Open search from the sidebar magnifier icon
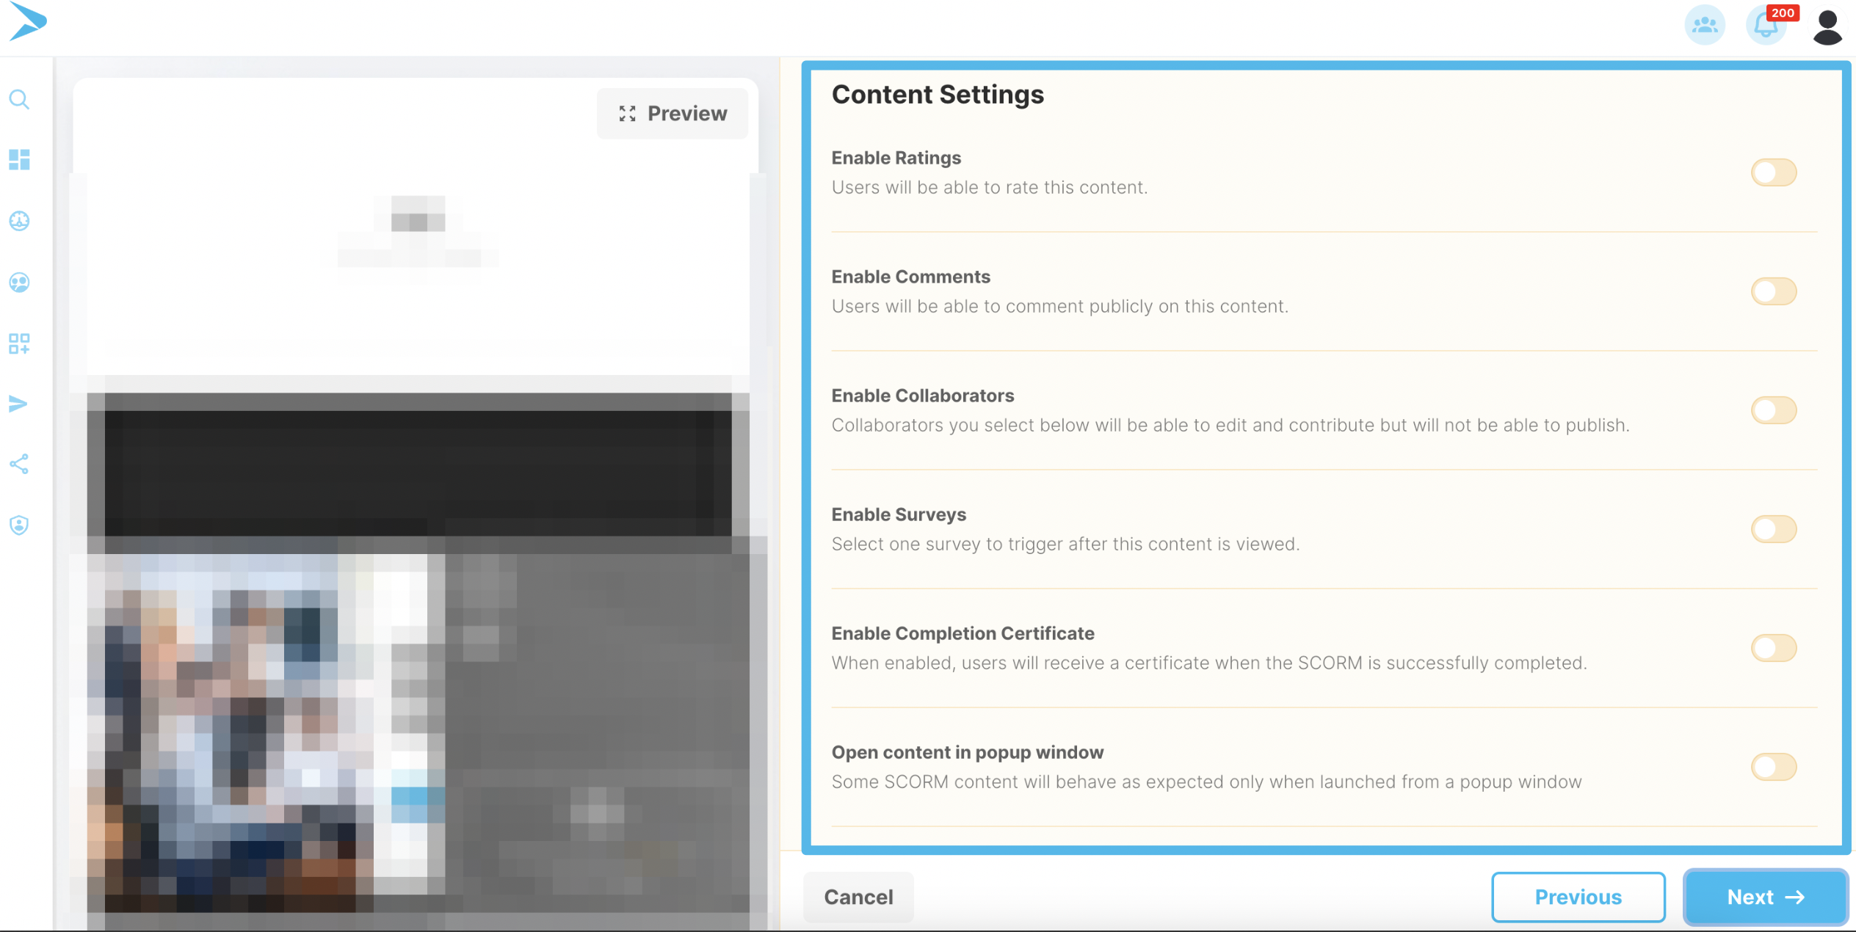The height and width of the screenshot is (932, 1856). [x=19, y=99]
